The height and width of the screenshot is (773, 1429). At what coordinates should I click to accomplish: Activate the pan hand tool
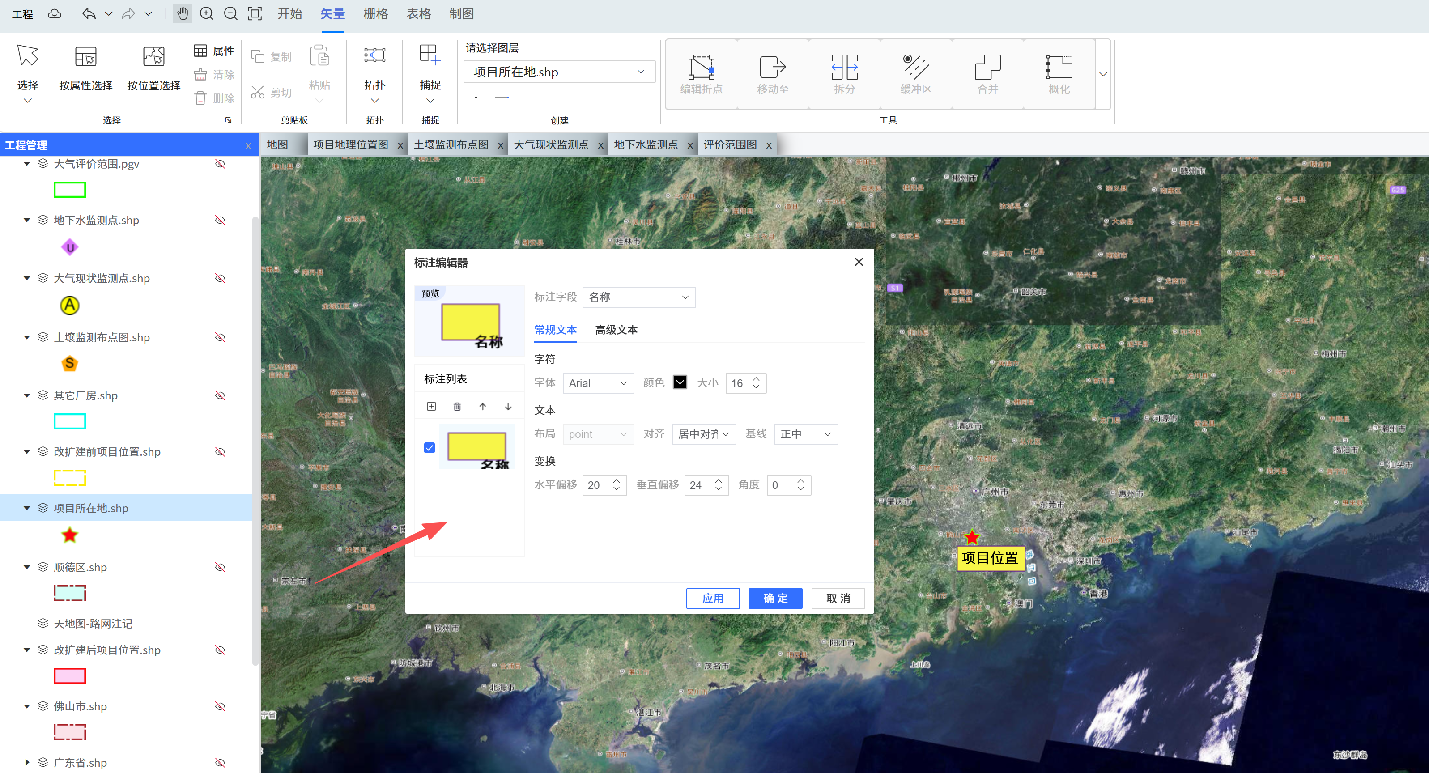(183, 14)
